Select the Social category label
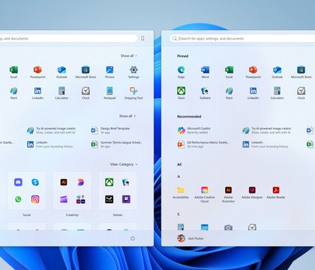Image resolution: width=315 pixels, height=270 pixels. click(26, 214)
